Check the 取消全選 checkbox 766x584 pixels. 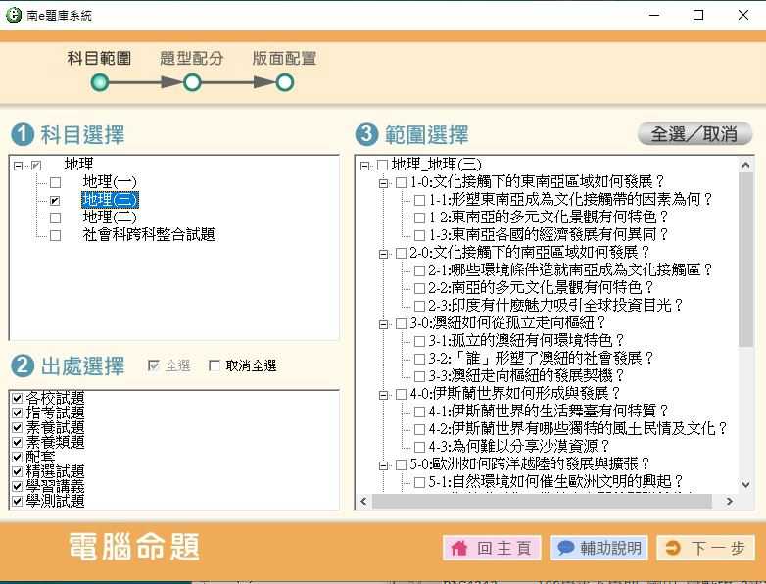point(214,365)
